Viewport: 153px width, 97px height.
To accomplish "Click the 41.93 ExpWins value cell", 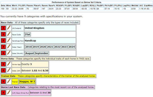I will tap(148, 9).
